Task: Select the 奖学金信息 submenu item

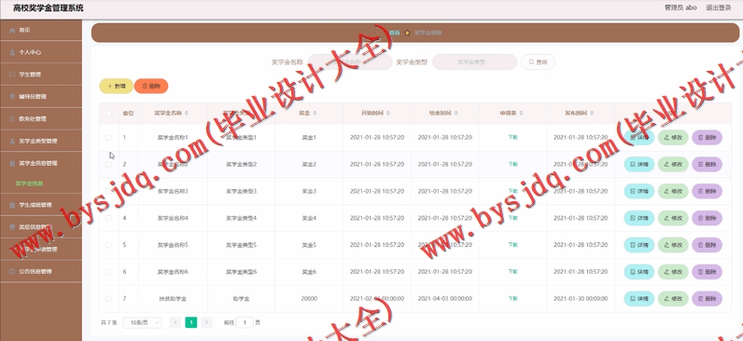Action: coord(29,184)
